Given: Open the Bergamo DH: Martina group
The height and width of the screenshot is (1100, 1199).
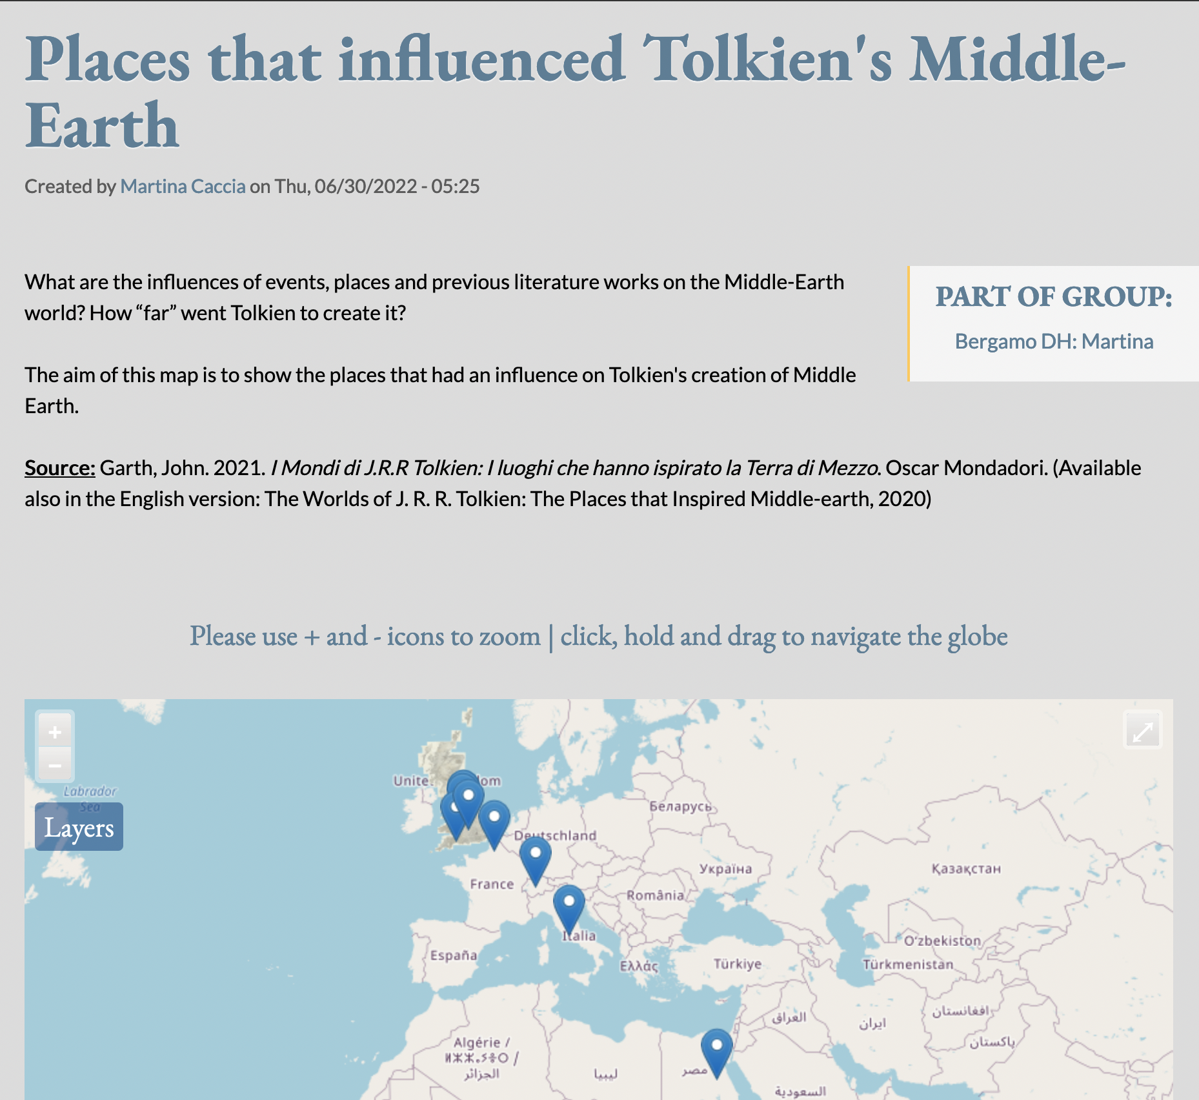Looking at the screenshot, I should pyautogui.click(x=1054, y=341).
